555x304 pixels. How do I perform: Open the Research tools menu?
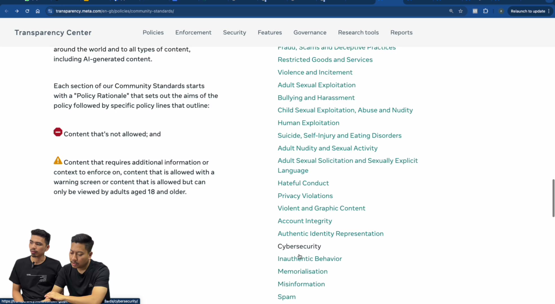pos(358,32)
